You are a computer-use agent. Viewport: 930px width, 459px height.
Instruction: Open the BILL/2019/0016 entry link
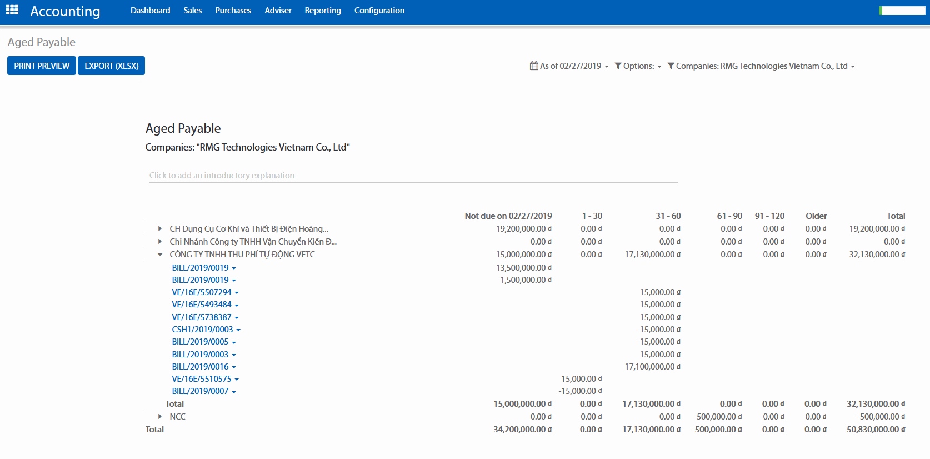pyautogui.click(x=200, y=367)
